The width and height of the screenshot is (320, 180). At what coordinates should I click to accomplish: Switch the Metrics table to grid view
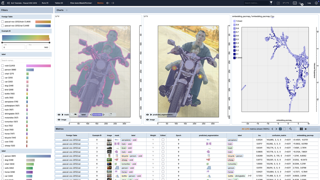301,129
